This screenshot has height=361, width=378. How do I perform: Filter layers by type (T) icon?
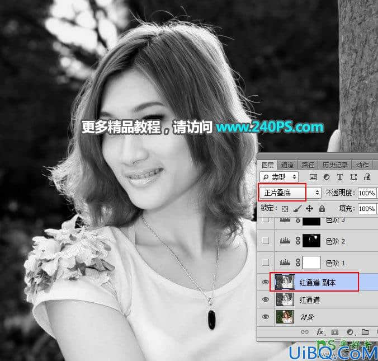point(340,177)
